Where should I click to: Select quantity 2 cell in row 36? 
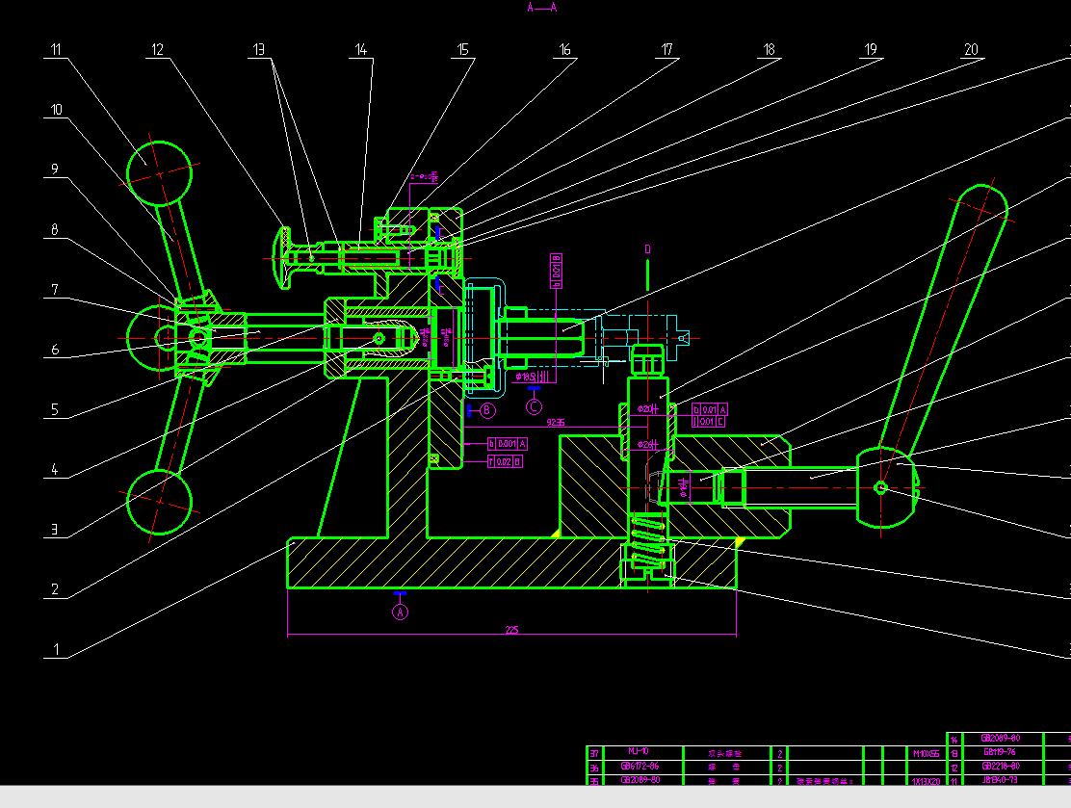pyautogui.click(x=779, y=767)
